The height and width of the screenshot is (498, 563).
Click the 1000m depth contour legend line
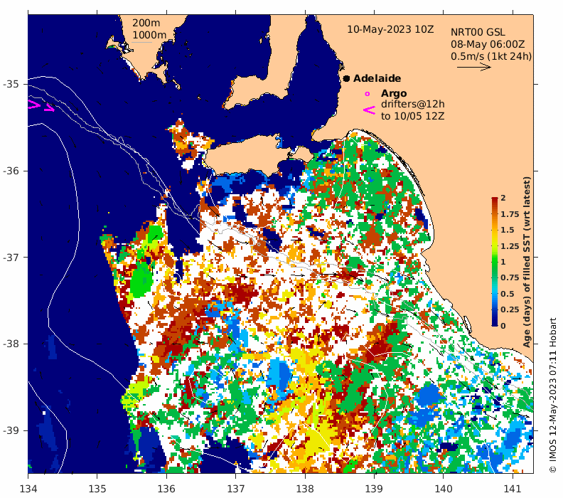click(141, 43)
